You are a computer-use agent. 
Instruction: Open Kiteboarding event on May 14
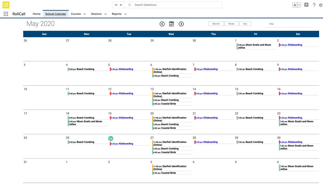214,94
